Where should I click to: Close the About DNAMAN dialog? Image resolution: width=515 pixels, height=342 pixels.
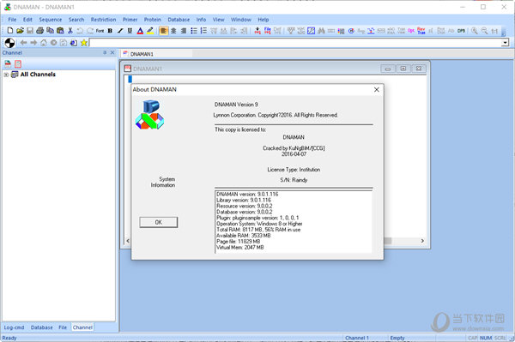[x=377, y=89]
